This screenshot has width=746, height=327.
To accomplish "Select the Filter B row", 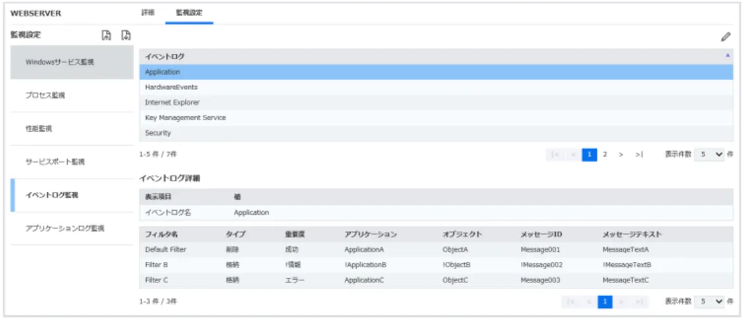I will 435,265.
